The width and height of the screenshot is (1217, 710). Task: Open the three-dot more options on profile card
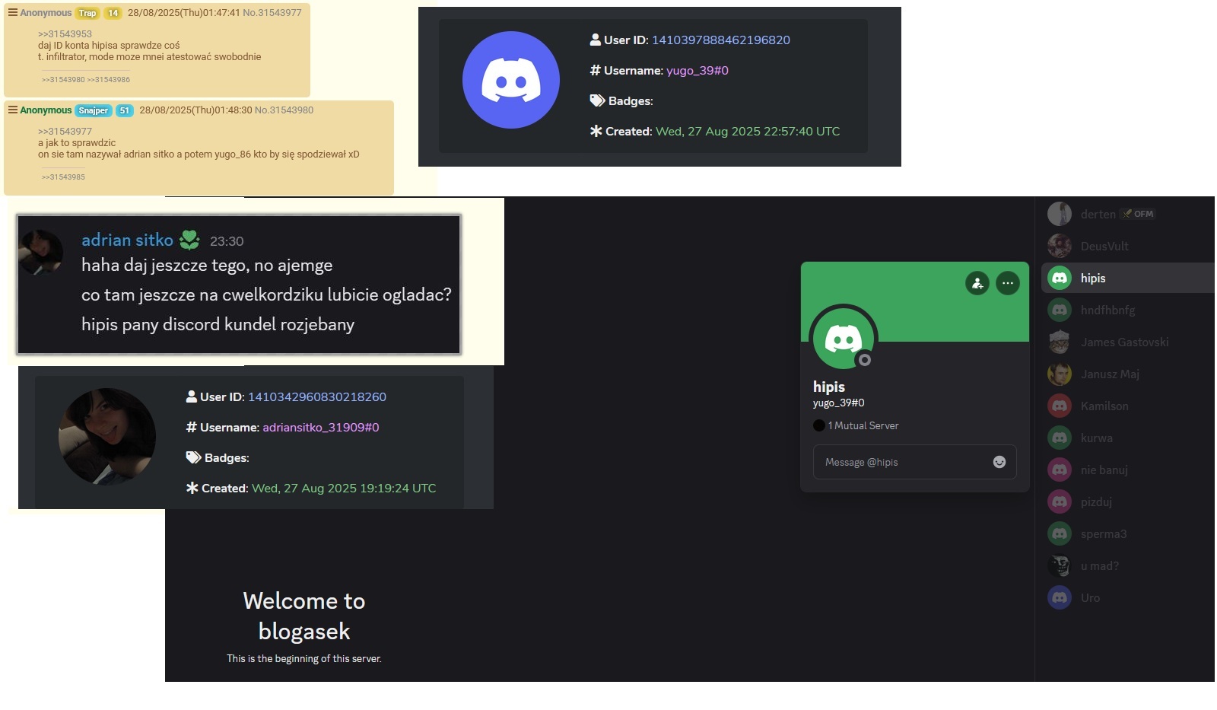[1008, 284]
